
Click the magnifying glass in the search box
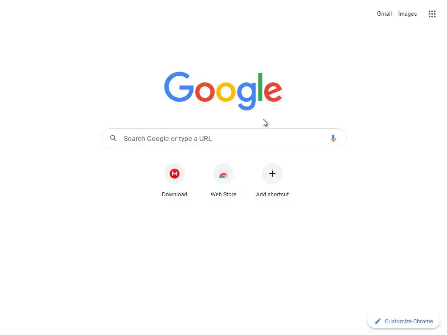pyautogui.click(x=113, y=138)
